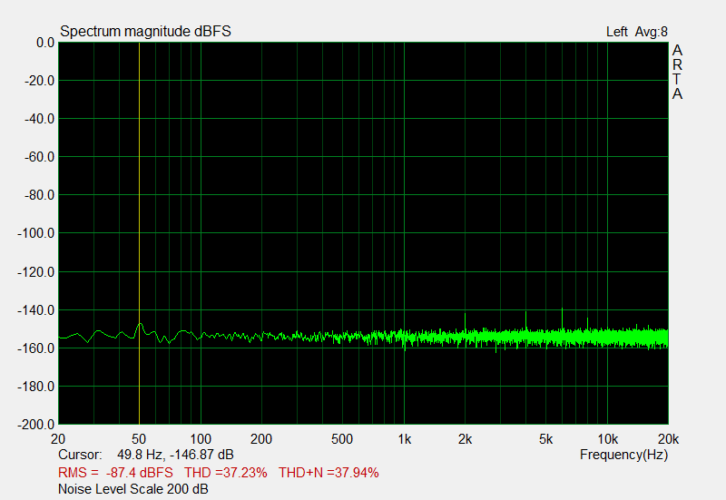Image resolution: width=726 pixels, height=500 pixels.
Task: Click the '20k' frequency axis label
Action: (668, 439)
